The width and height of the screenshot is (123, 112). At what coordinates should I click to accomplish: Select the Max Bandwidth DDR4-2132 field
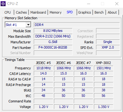click(53, 36)
